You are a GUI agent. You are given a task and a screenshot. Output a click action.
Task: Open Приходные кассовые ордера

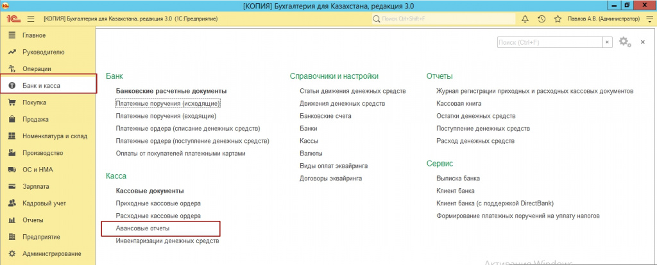click(x=158, y=204)
